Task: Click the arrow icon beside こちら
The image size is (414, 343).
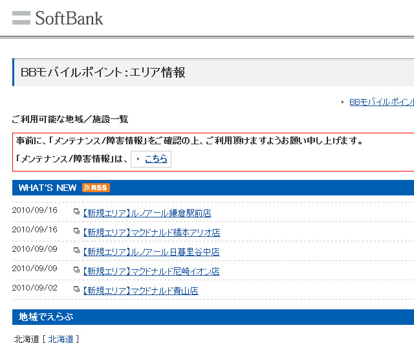Action: (x=138, y=159)
